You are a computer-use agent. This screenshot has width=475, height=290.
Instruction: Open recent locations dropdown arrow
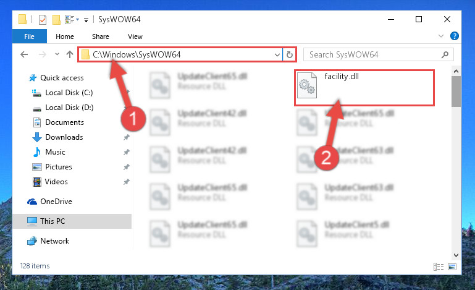click(57, 54)
